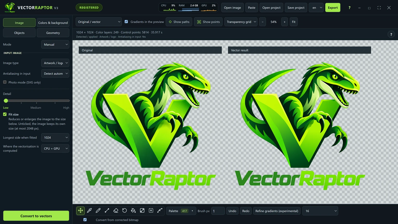Open the Original / vector view dropdown
The image size is (398, 224).
(x=99, y=22)
